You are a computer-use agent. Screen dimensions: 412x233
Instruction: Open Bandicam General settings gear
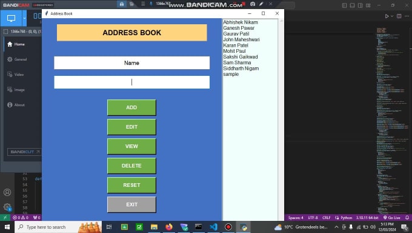(10, 59)
